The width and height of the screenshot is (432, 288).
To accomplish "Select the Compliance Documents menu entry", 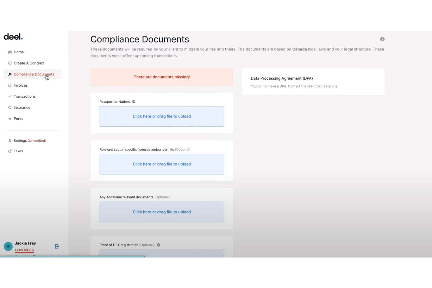I will point(34,74).
